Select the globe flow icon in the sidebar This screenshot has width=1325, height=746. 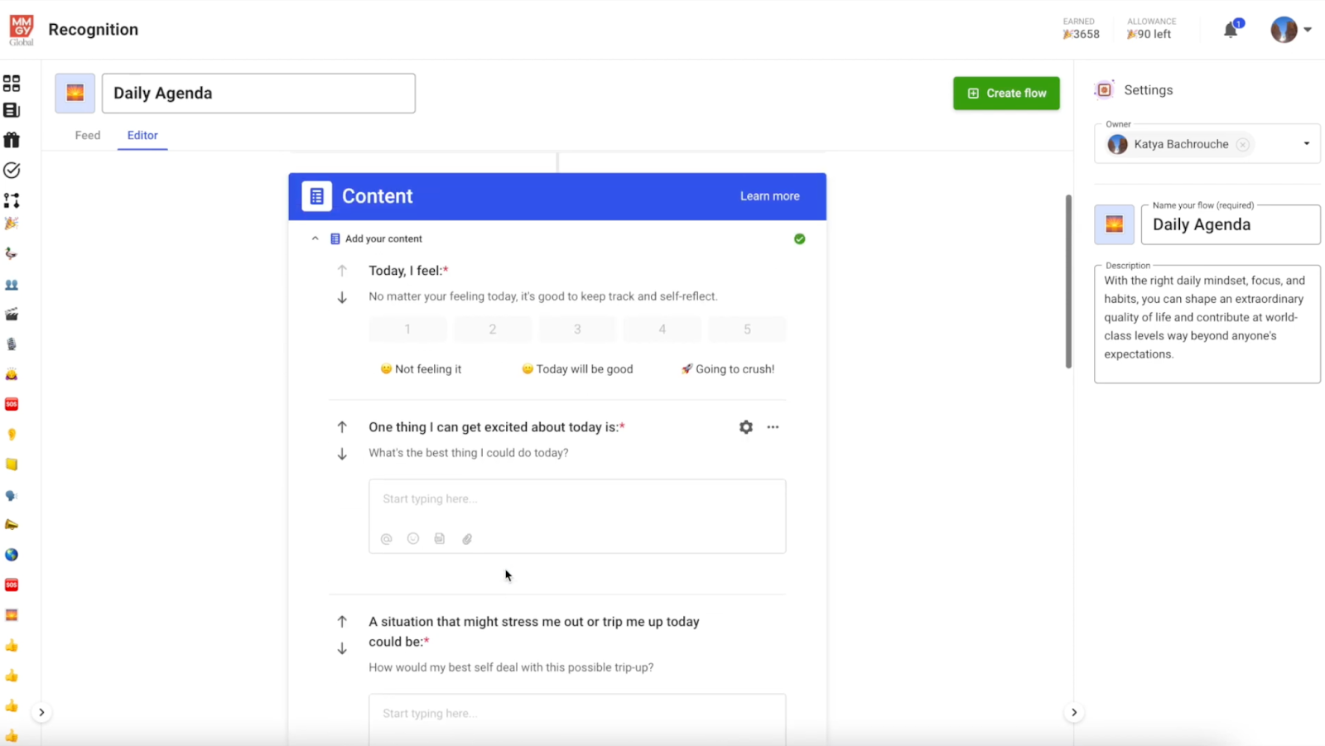tap(12, 555)
